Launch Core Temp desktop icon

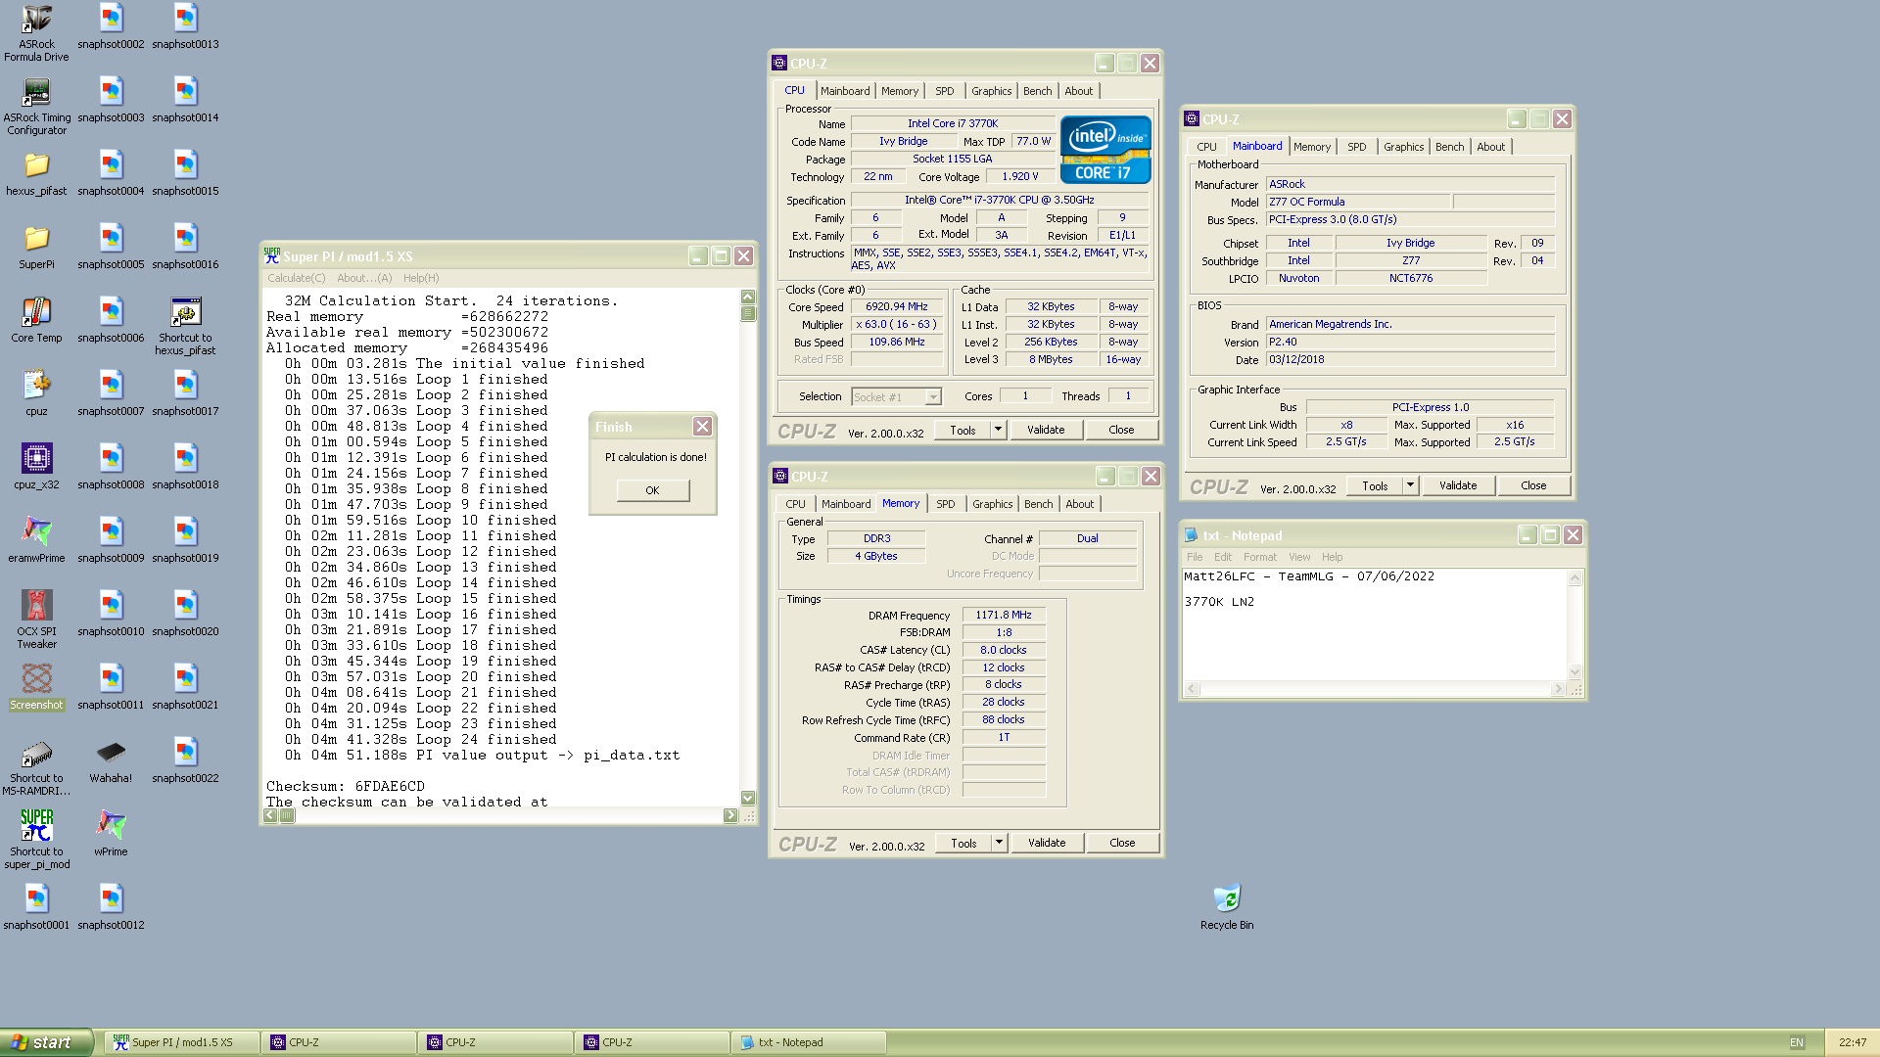pyautogui.click(x=36, y=320)
